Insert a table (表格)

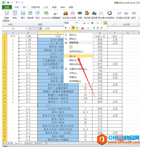pos(15,15)
